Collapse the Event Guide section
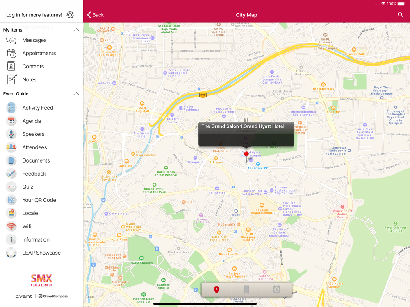Screen dimensions: 410x307 pyautogui.click(x=76, y=94)
